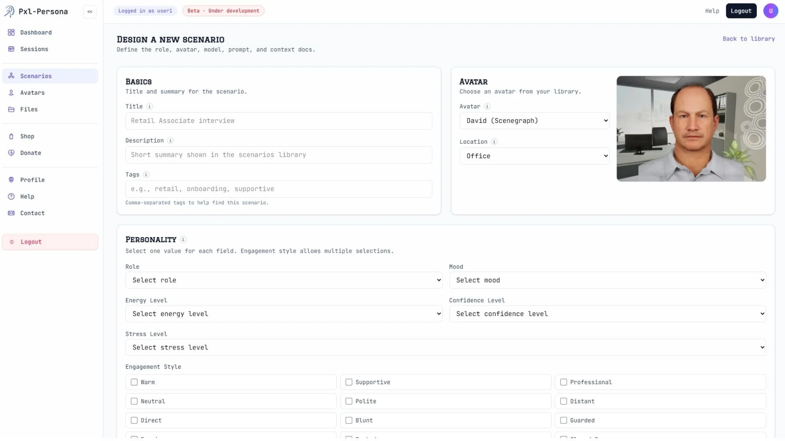The height and width of the screenshot is (441, 785).
Task: Expand the Select role dropdown
Action: point(283,281)
